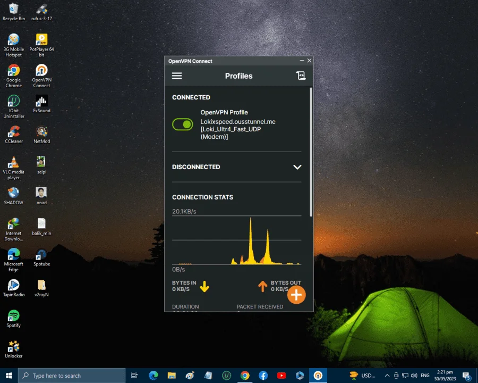Click the Bytes Out up arrow icon
The image size is (478, 383).
[262, 286]
